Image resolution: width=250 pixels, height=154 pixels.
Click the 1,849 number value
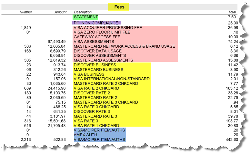click(26, 28)
